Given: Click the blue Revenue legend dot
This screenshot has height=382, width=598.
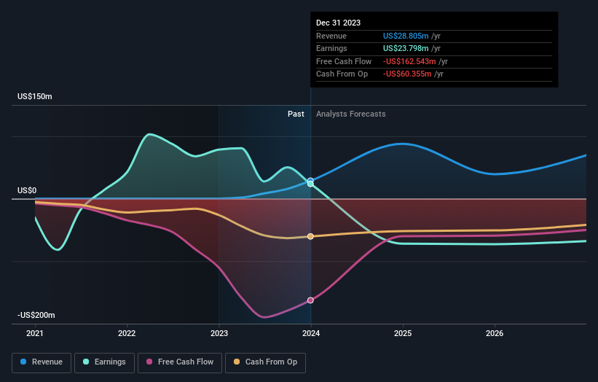Looking at the screenshot, I should (23, 362).
